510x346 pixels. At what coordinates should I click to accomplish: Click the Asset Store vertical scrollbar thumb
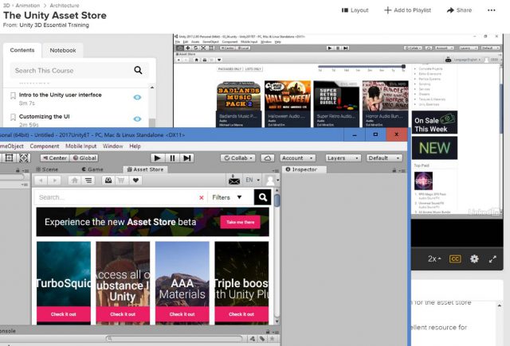(x=277, y=200)
